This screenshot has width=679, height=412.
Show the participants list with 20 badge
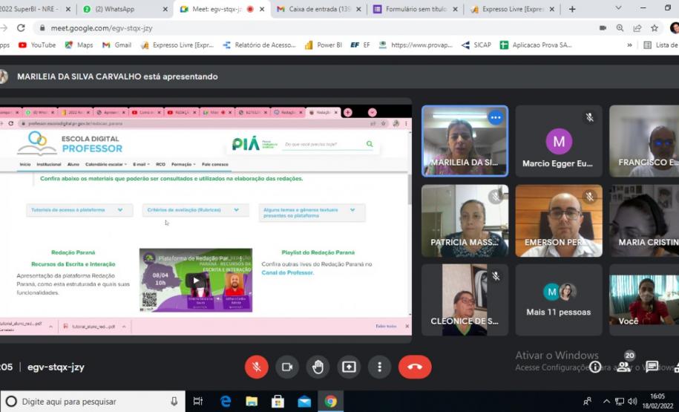pyautogui.click(x=624, y=366)
